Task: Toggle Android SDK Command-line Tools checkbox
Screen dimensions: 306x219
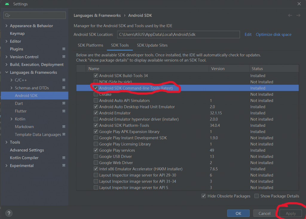Action: [96, 88]
